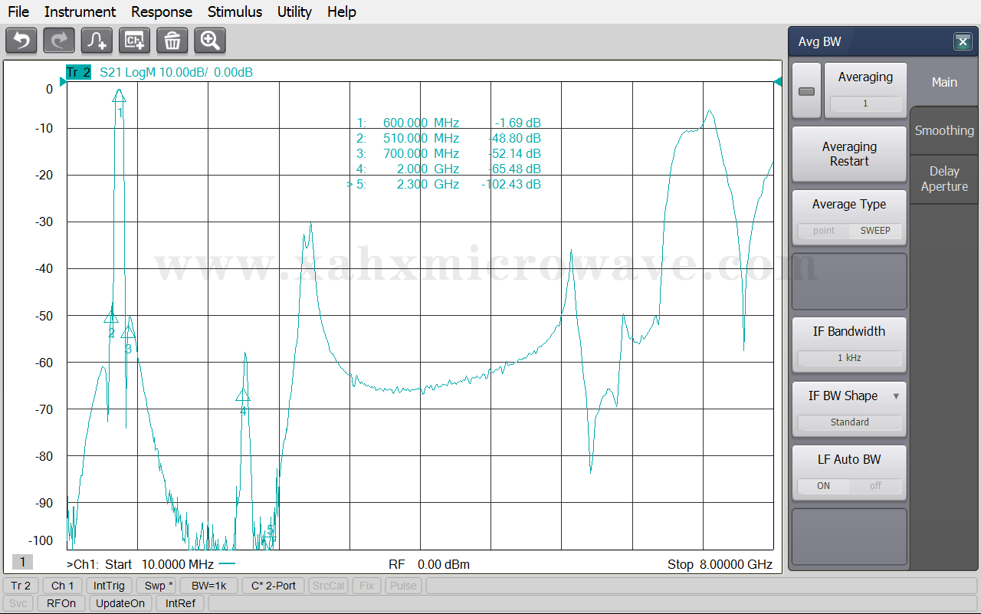Click the IF Bandwidth 1 kHz field
981x614 pixels.
tap(849, 358)
